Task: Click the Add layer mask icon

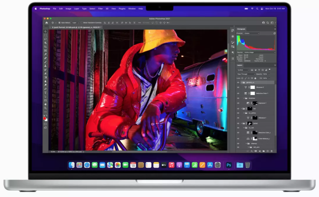Action: pos(256,151)
